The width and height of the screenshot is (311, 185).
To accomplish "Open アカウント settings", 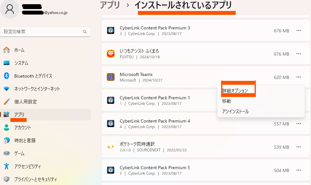I will coord(45,127).
